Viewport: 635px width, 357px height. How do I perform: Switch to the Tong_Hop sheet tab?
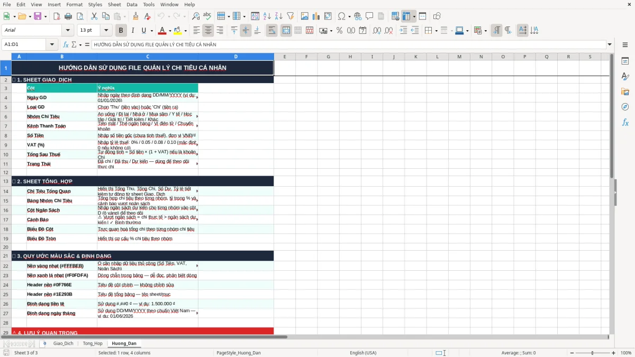point(93,343)
